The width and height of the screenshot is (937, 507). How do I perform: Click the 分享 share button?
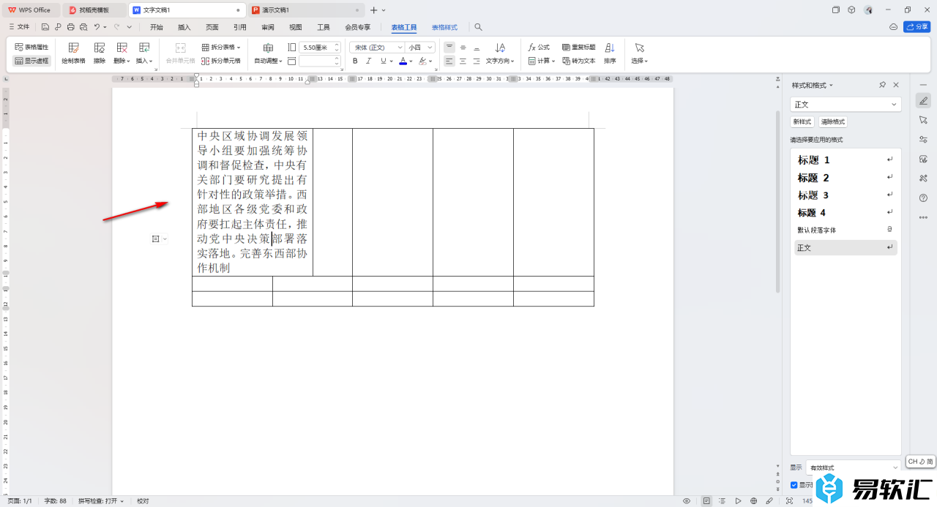click(917, 27)
